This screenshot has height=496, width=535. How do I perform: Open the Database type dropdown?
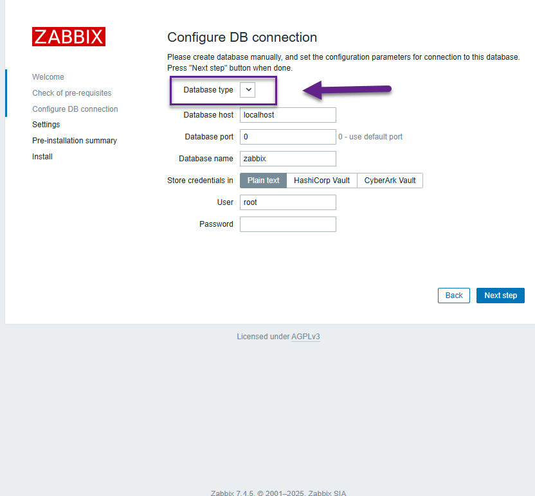pyautogui.click(x=248, y=90)
